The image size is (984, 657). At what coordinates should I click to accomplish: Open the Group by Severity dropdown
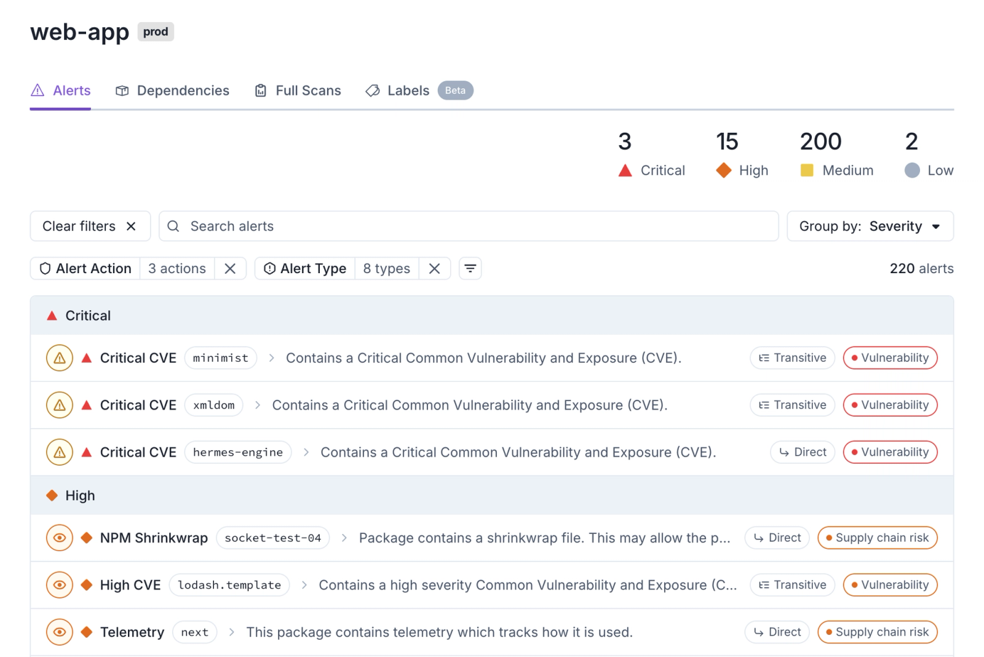(870, 226)
